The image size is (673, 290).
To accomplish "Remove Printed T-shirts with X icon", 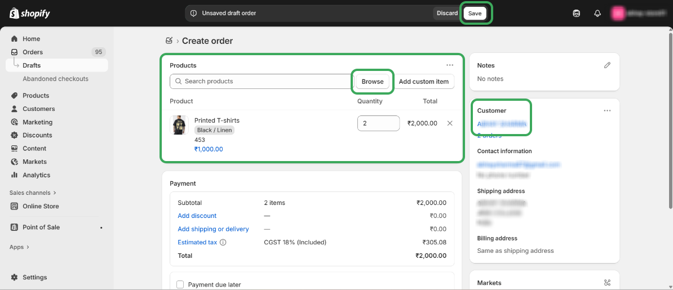I will [450, 123].
